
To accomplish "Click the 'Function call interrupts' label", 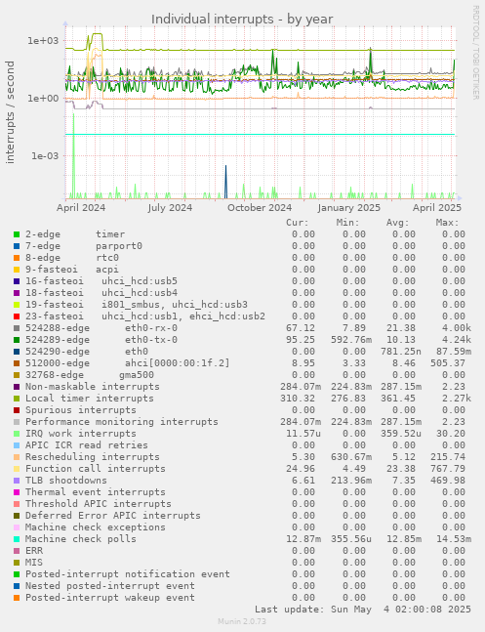I will coord(96,468).
